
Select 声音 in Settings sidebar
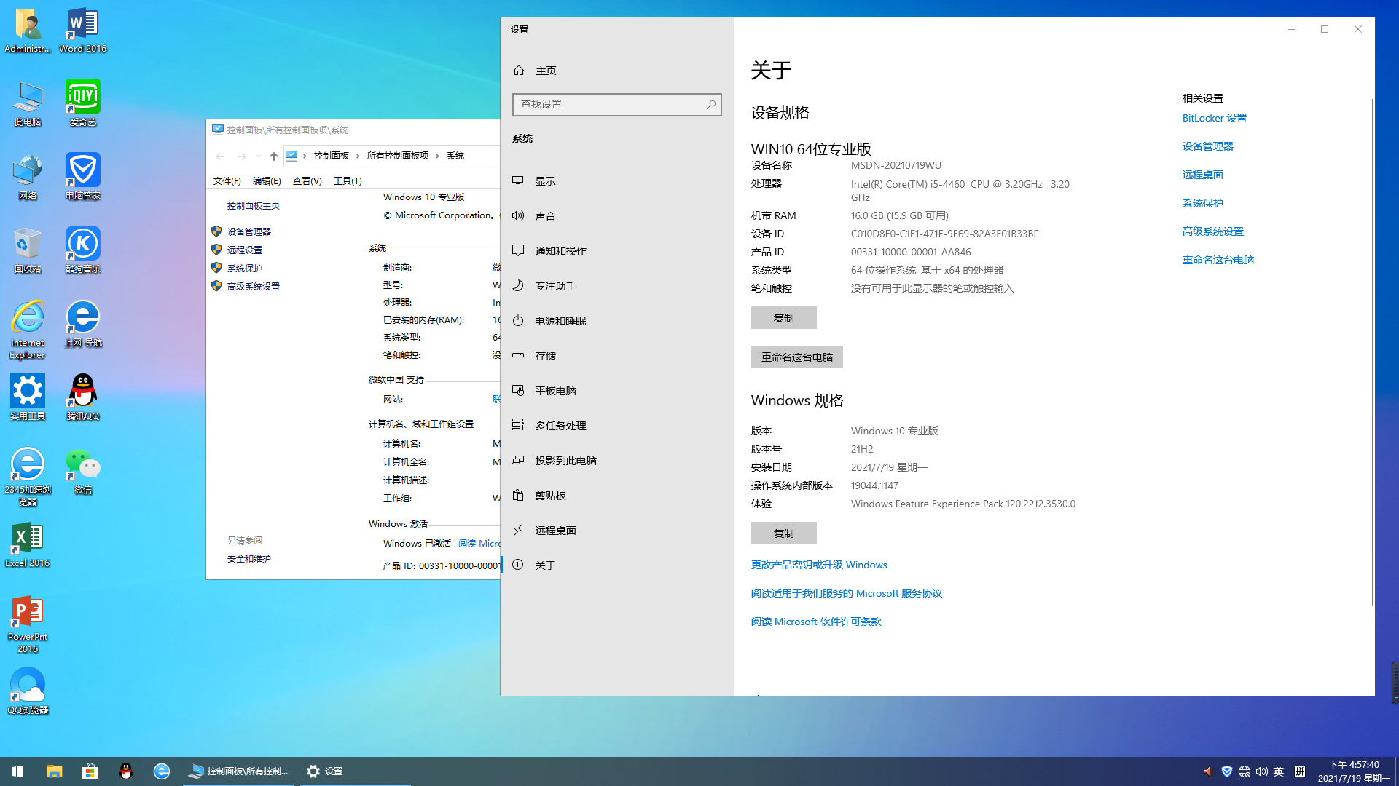click(x=616, y=216)
